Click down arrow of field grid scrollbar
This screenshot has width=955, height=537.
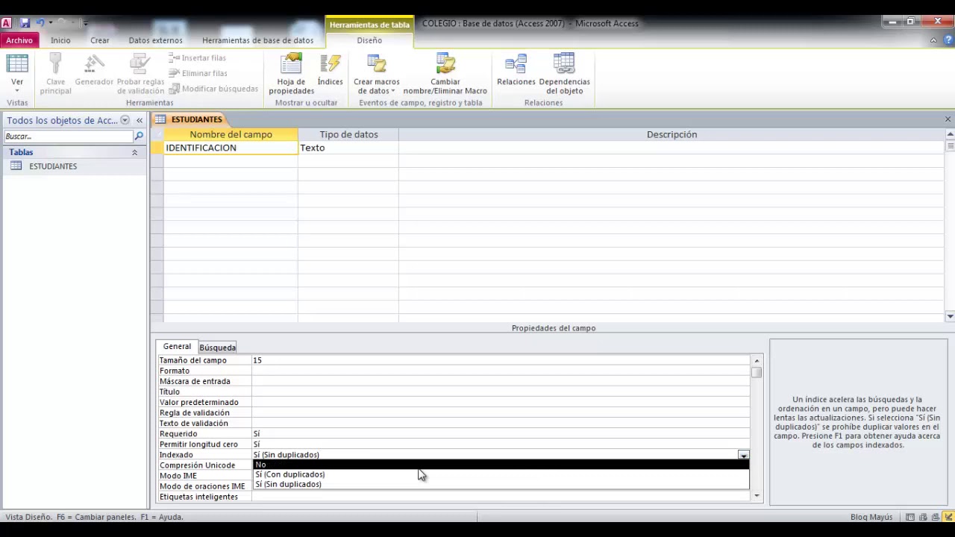pyautogui.click(x=950, y=317)
